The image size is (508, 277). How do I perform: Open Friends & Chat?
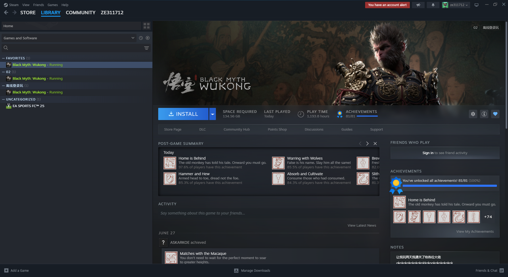[489, 271]
